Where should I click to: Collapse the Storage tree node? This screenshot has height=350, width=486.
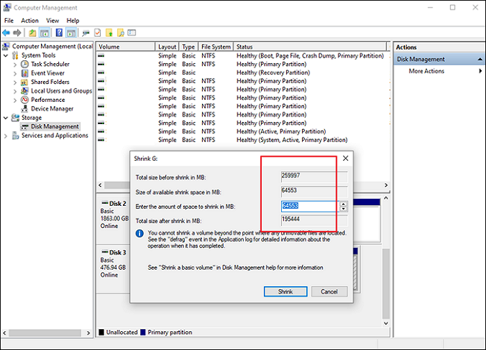(x=7, y=118)
